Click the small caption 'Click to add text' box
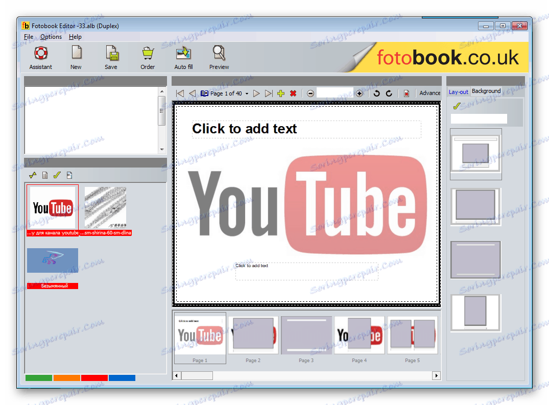 (307, 271)
